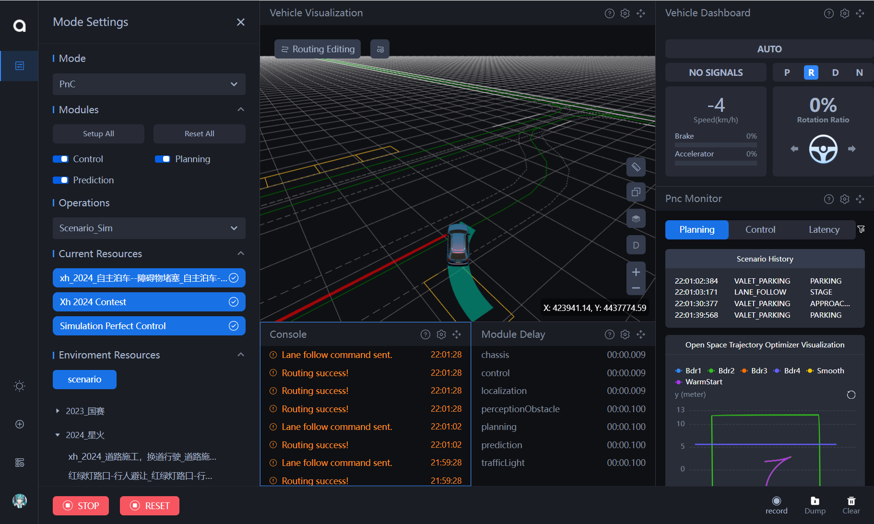Open the Scenario_Sim operations dropdown
Image resolution: width=874 pixels, height=524 pixels.
149,228
